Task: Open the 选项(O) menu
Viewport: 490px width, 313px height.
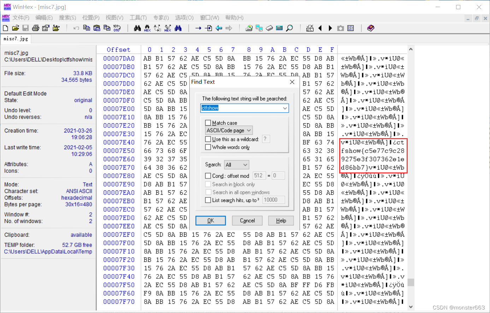Action: pos(184,18)
